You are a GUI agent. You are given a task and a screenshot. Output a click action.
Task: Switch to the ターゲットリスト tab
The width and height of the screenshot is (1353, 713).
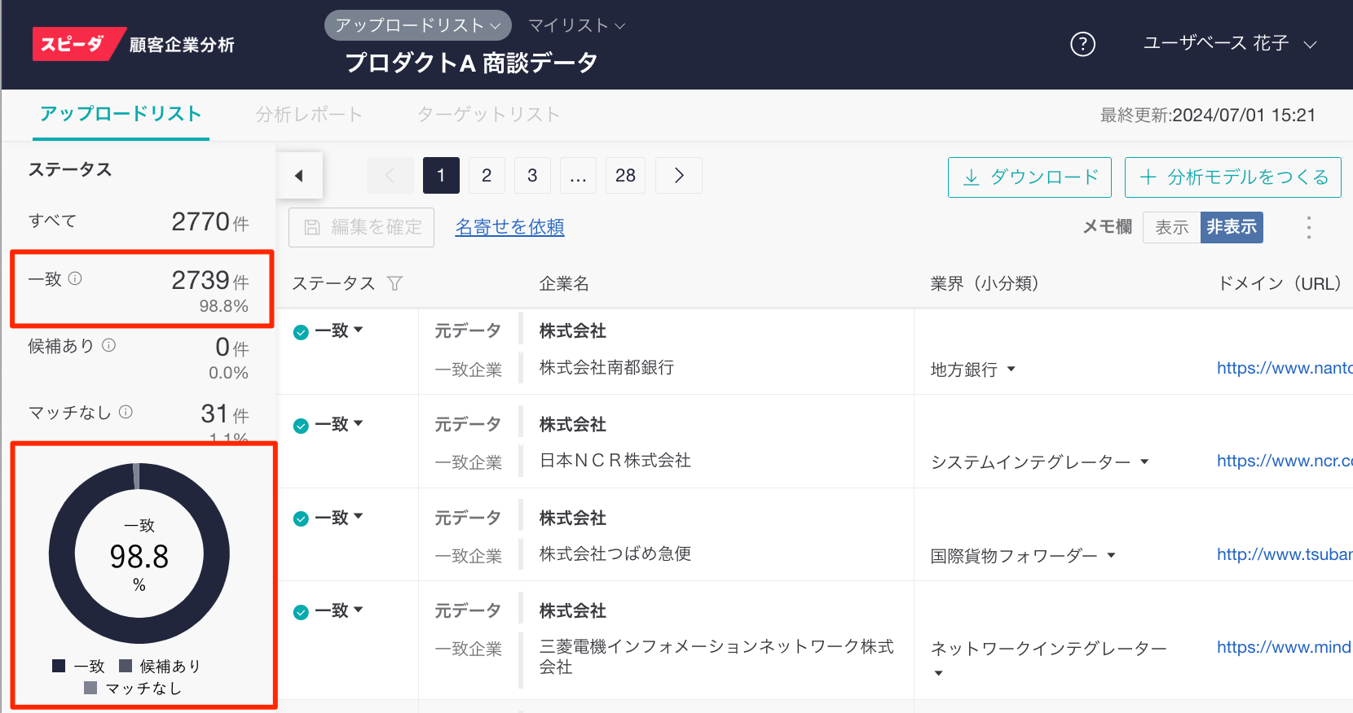[488, 115]
